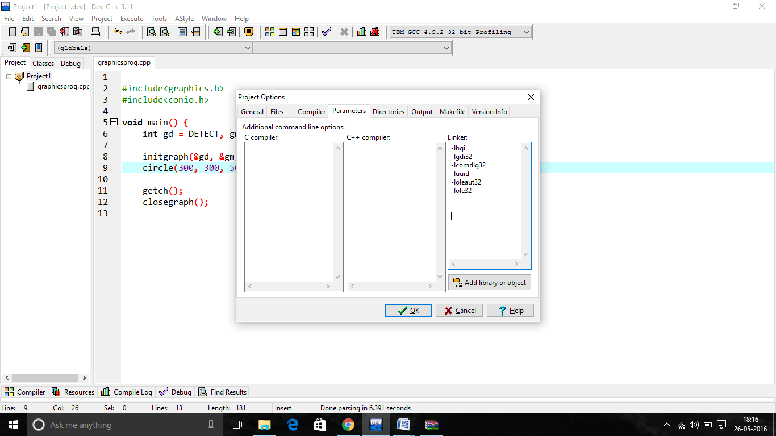Click the Print icon on the toolbar
This screenshot has height=436, width=776.
pyautogui.click(x=95, y=32)
